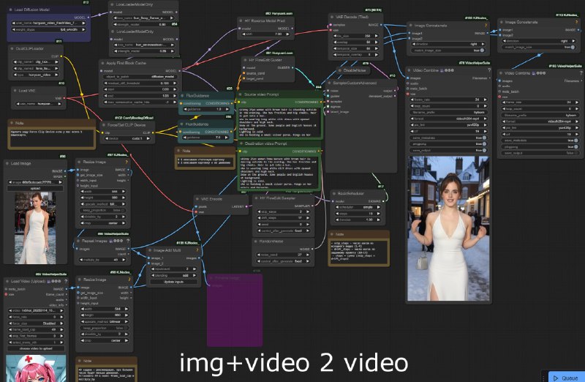
Task: Click the Load Video anime preview thumbnail
Action: [x=36, y=368]
